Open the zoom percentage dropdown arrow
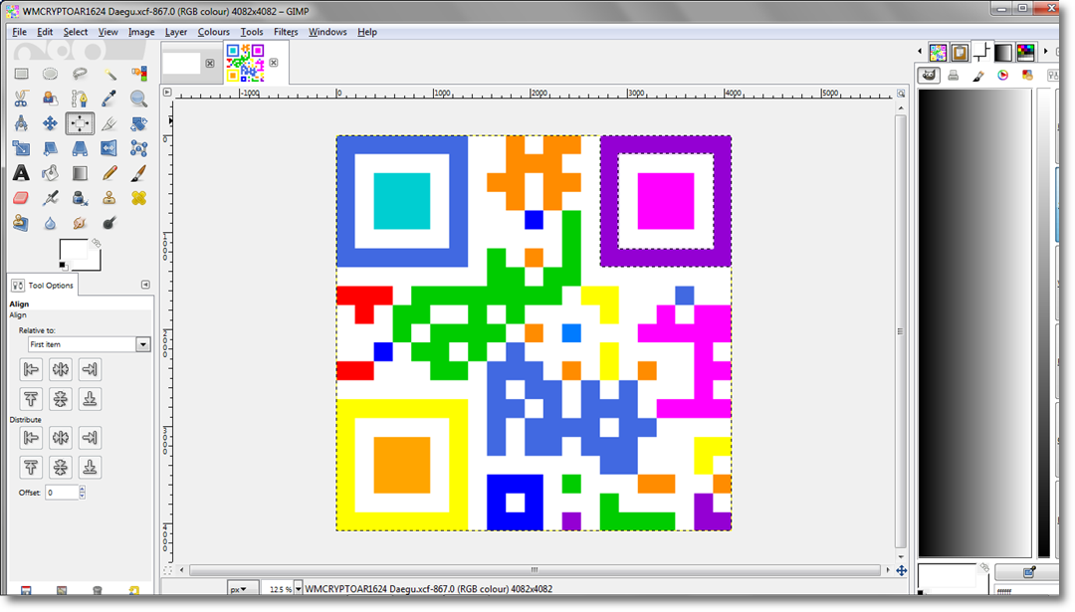This screenshot has width=1075, height=612. [299, 589]
